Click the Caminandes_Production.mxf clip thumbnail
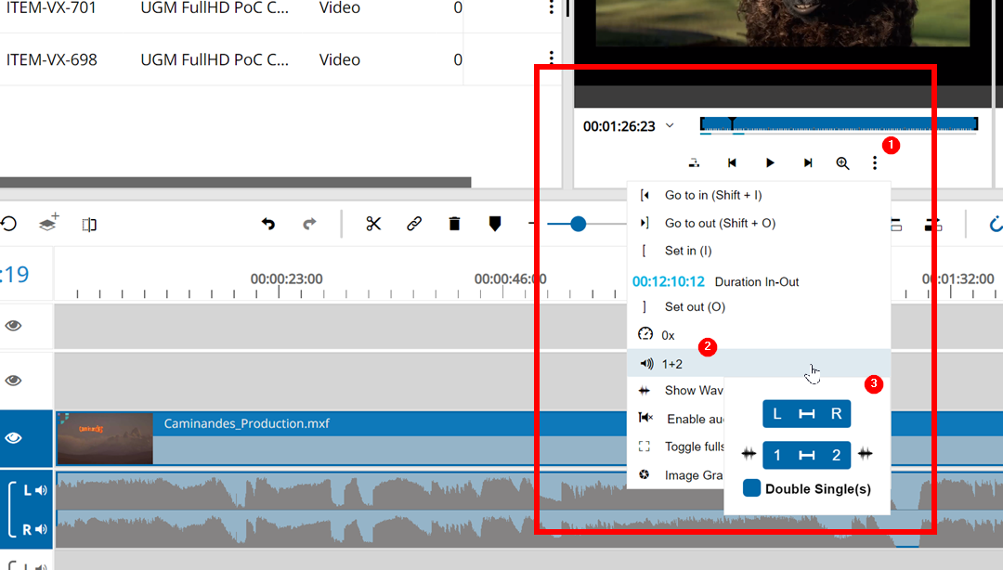This screenshot has height=570, width=1003. (x=104, y=437)
